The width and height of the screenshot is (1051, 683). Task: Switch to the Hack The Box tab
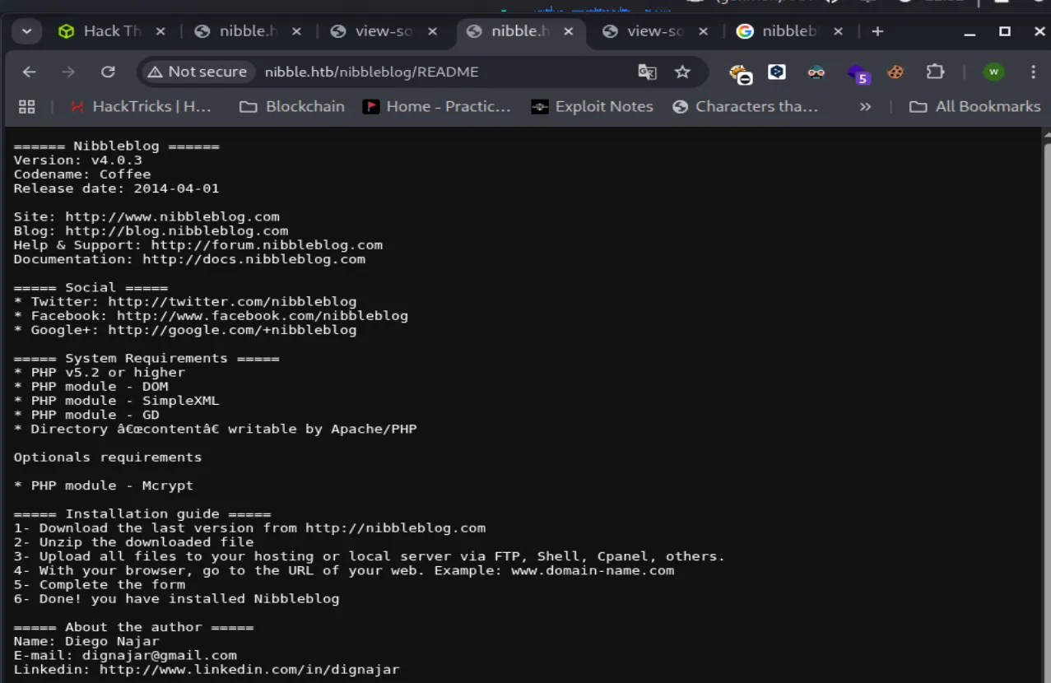pyautogui.click(x=102, y=31)
